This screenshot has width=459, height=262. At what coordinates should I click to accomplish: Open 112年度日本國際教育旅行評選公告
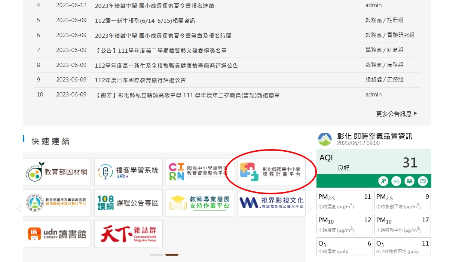point(140,80)
